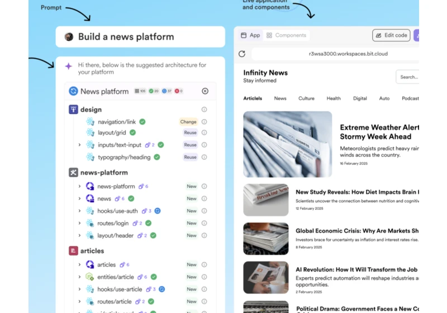
Task: Open Global Economic Crisis article thumbnail
Action: tap(266, 239)
